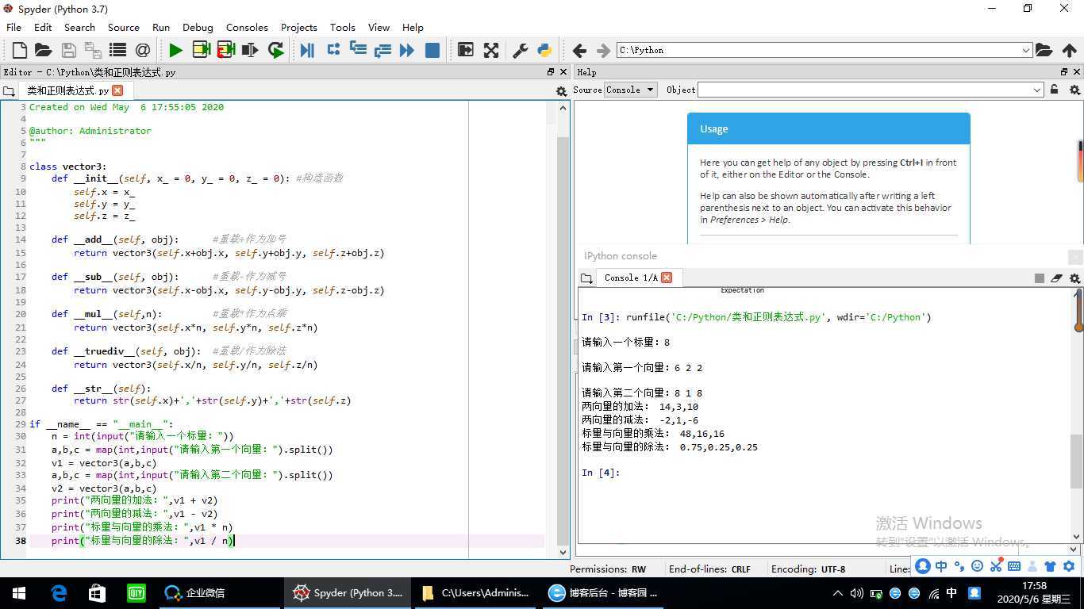Open editor pane options gear
The image size is (1084, 609).
click(x=561, y=91)
